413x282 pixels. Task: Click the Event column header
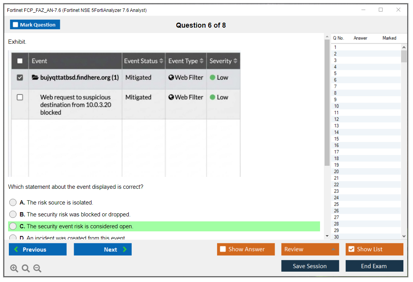pos(75,61)
